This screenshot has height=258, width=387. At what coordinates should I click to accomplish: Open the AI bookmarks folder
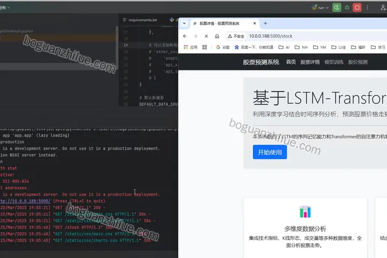coord(284,47)
